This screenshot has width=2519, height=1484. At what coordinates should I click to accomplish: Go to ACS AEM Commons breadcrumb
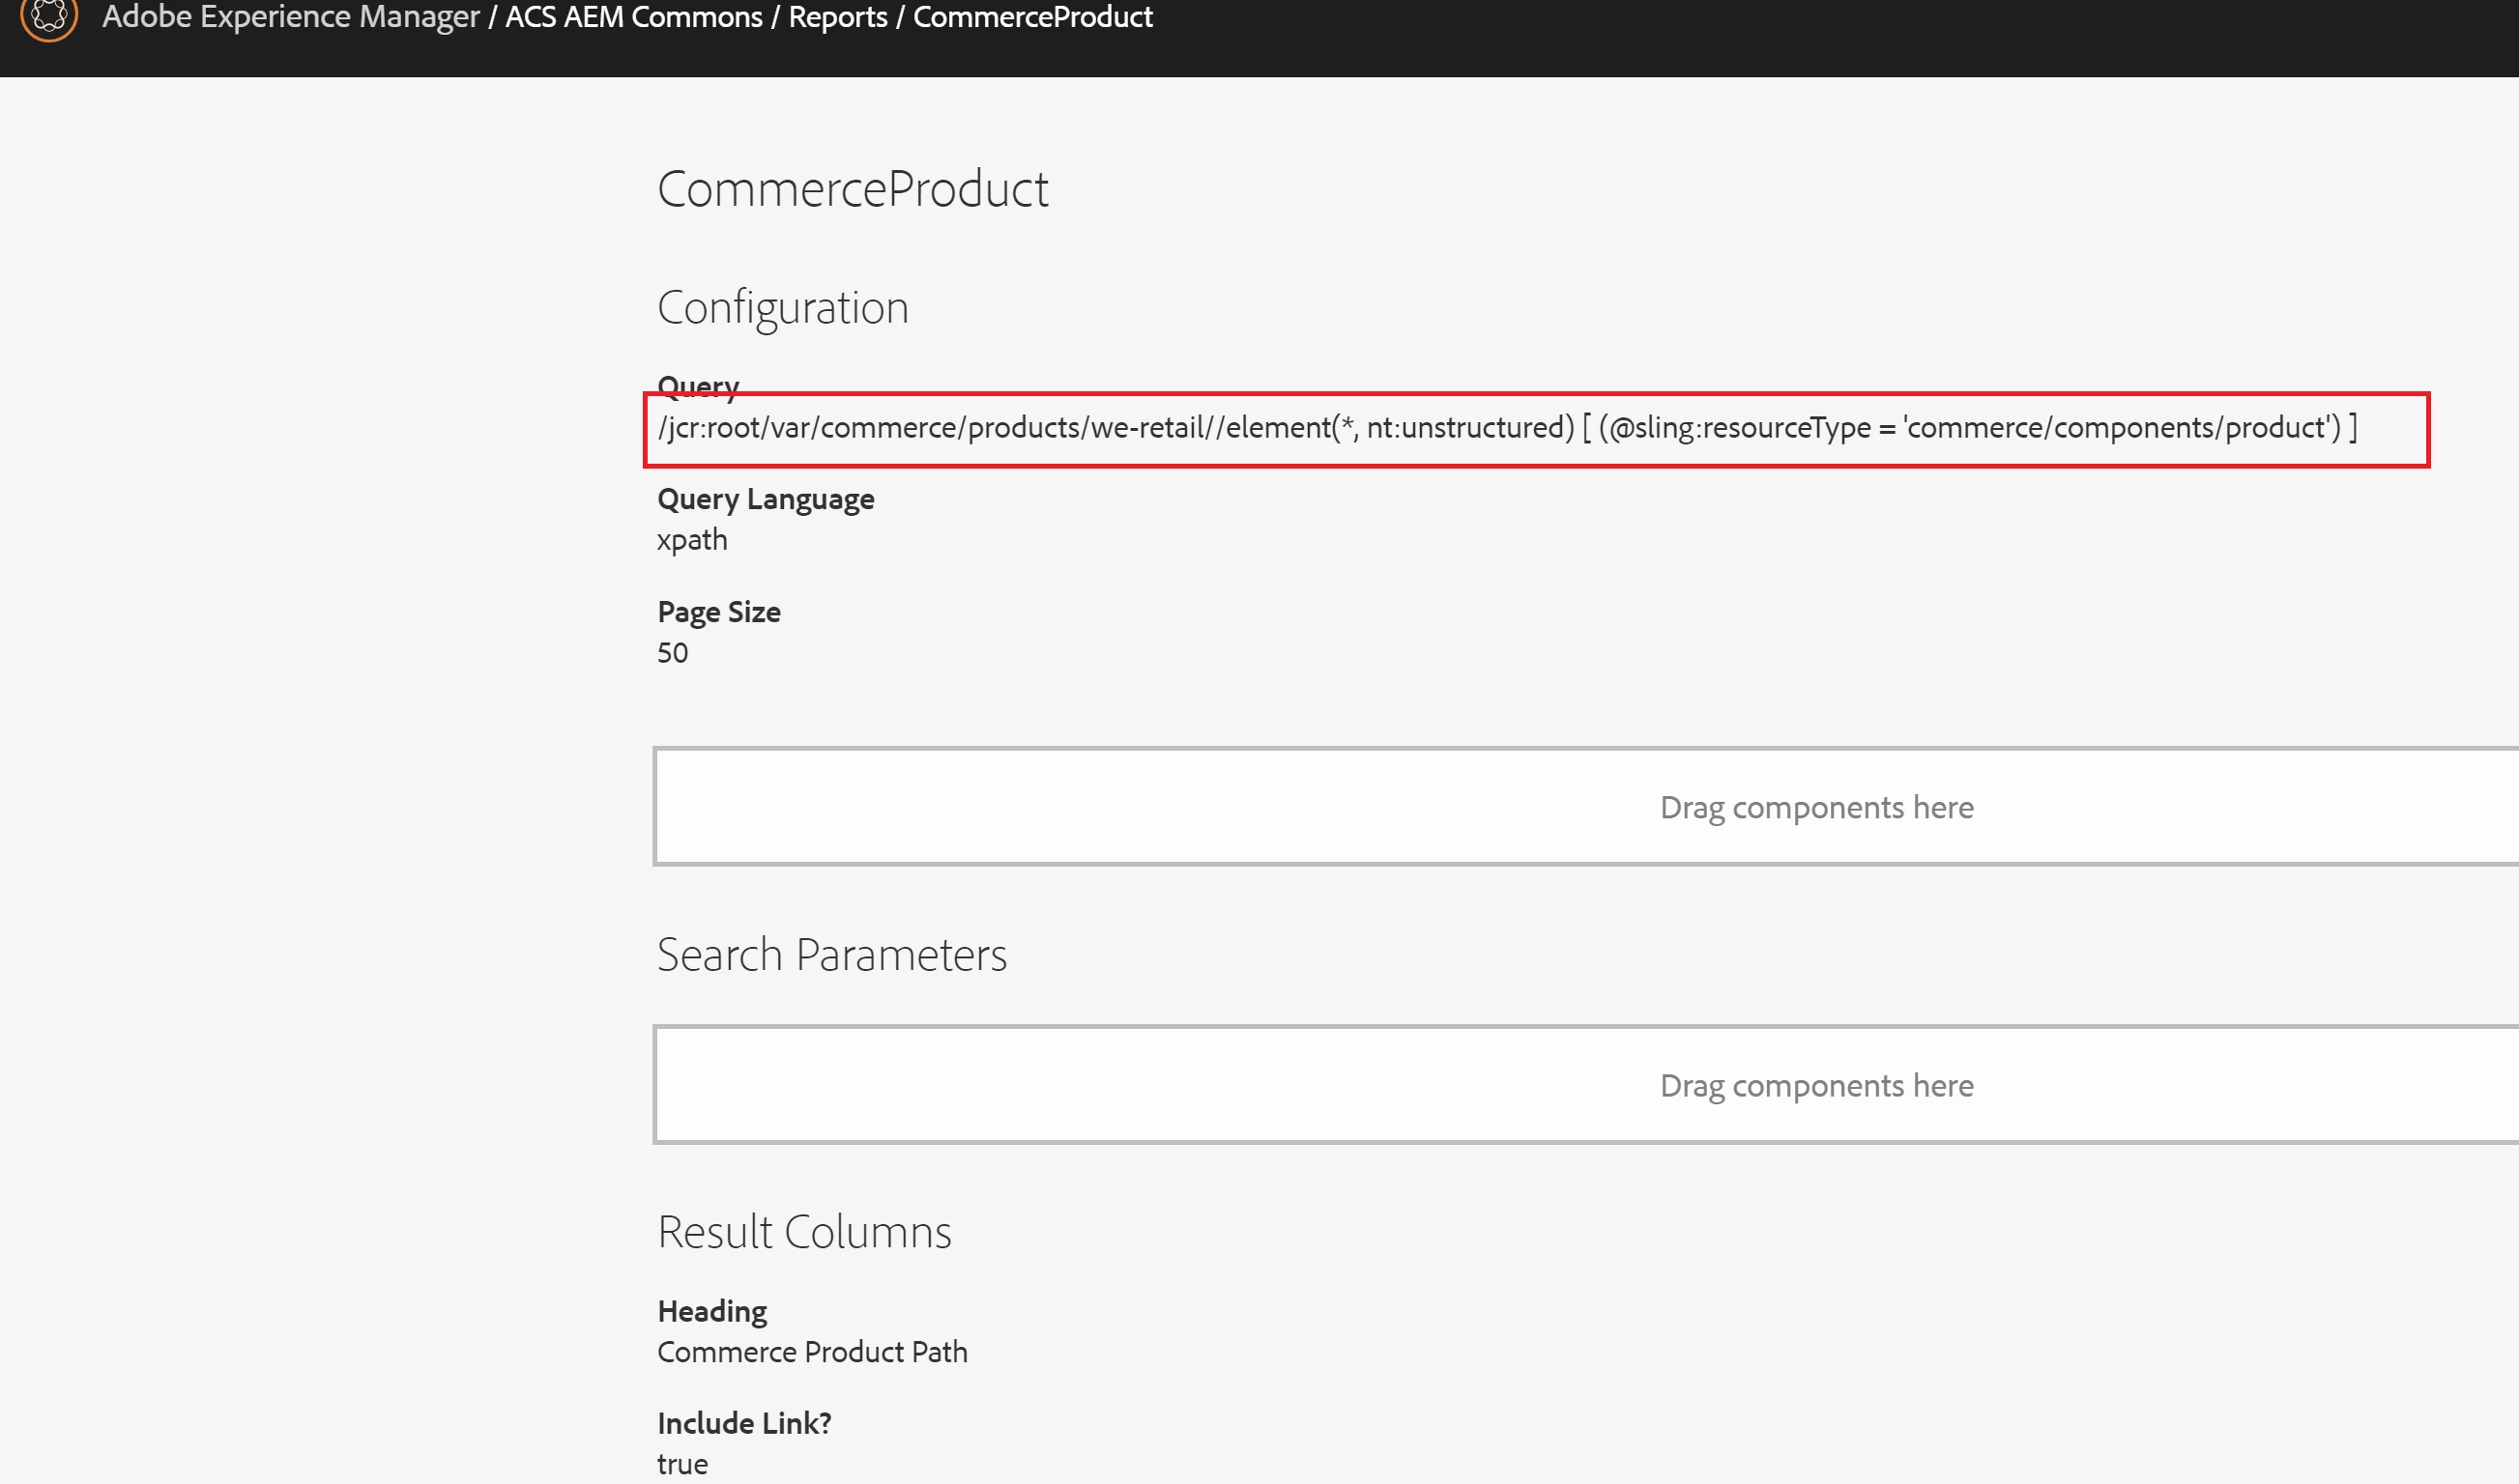[x=633, y=17]
